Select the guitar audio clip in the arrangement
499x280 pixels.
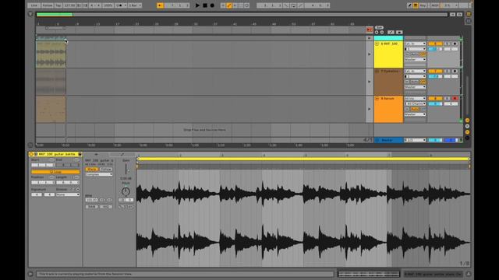[x=51, y=54]
